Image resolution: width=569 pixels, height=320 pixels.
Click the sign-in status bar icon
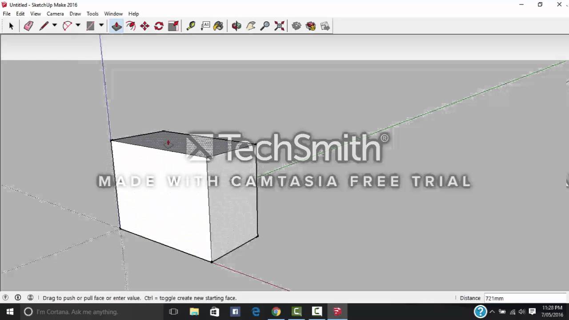coord(30,298)
